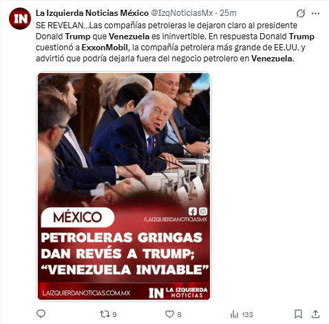
Task: View analytics bar chart icon
Action: click(234, 314)
